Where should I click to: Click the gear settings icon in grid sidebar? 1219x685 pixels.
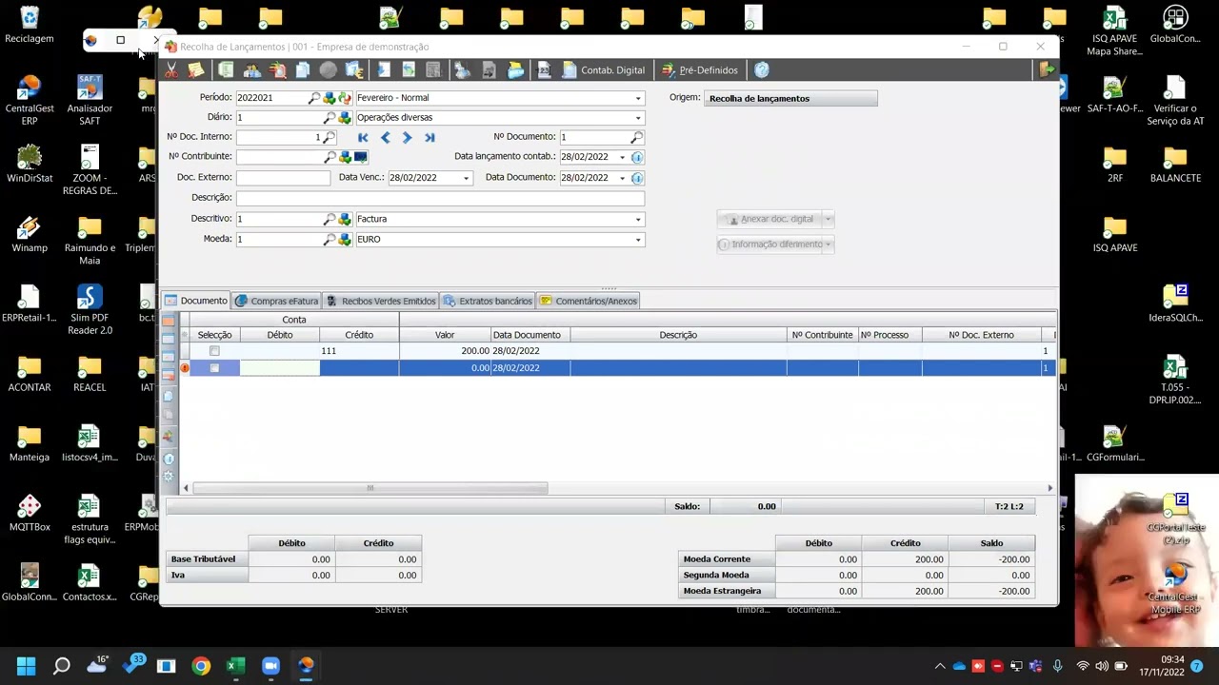coord(169,476)
